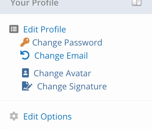Open the Change Password page
Image resolution: width=152 pixels, height=129 pixels.
tap(67, 43)
